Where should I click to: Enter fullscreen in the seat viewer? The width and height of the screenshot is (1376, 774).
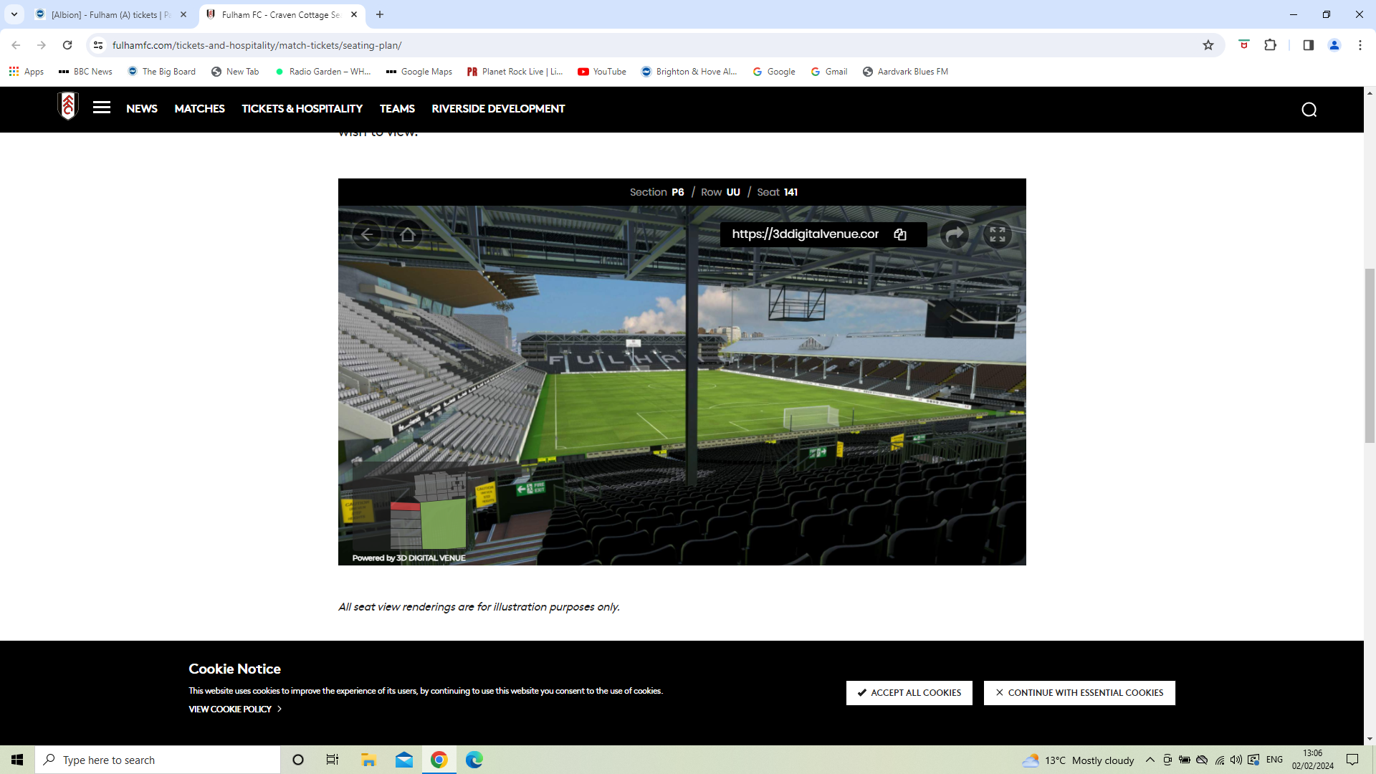click(x=998, y=234)
